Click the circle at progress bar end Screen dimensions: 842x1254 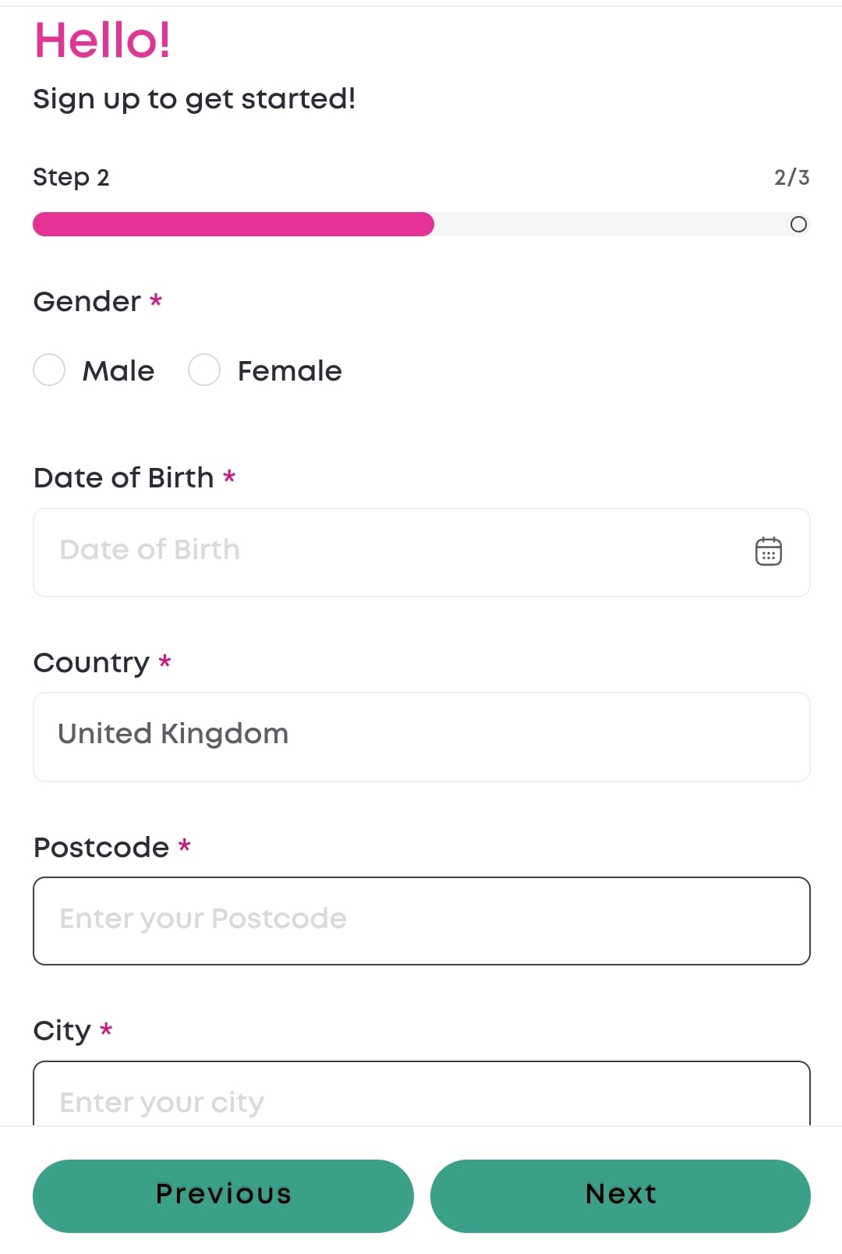pos(798,225)
